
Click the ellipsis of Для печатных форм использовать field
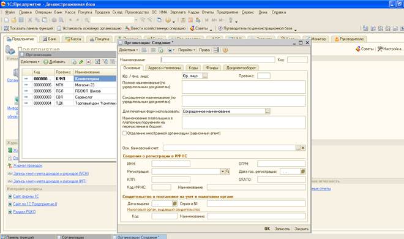coord(267,111)
